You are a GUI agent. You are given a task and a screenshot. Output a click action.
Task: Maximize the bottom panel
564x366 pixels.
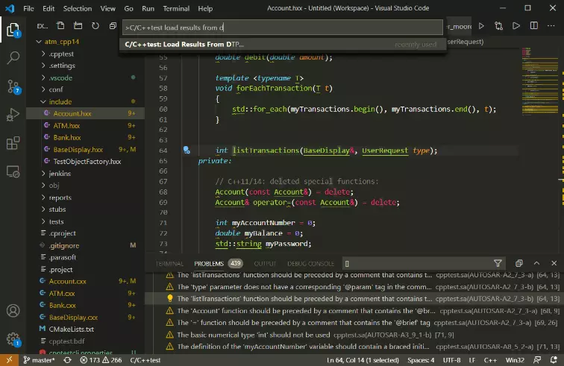536,264
